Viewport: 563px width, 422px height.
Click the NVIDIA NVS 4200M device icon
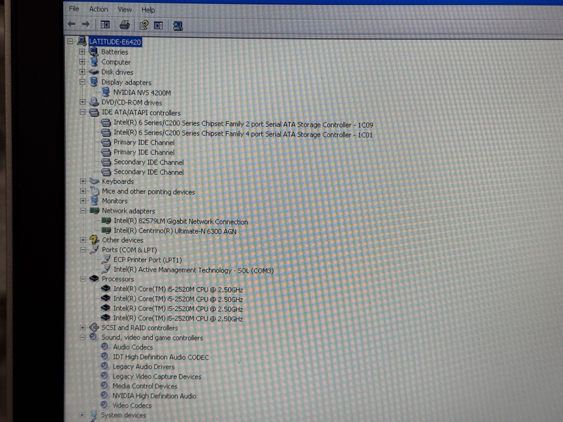(106, 92)
